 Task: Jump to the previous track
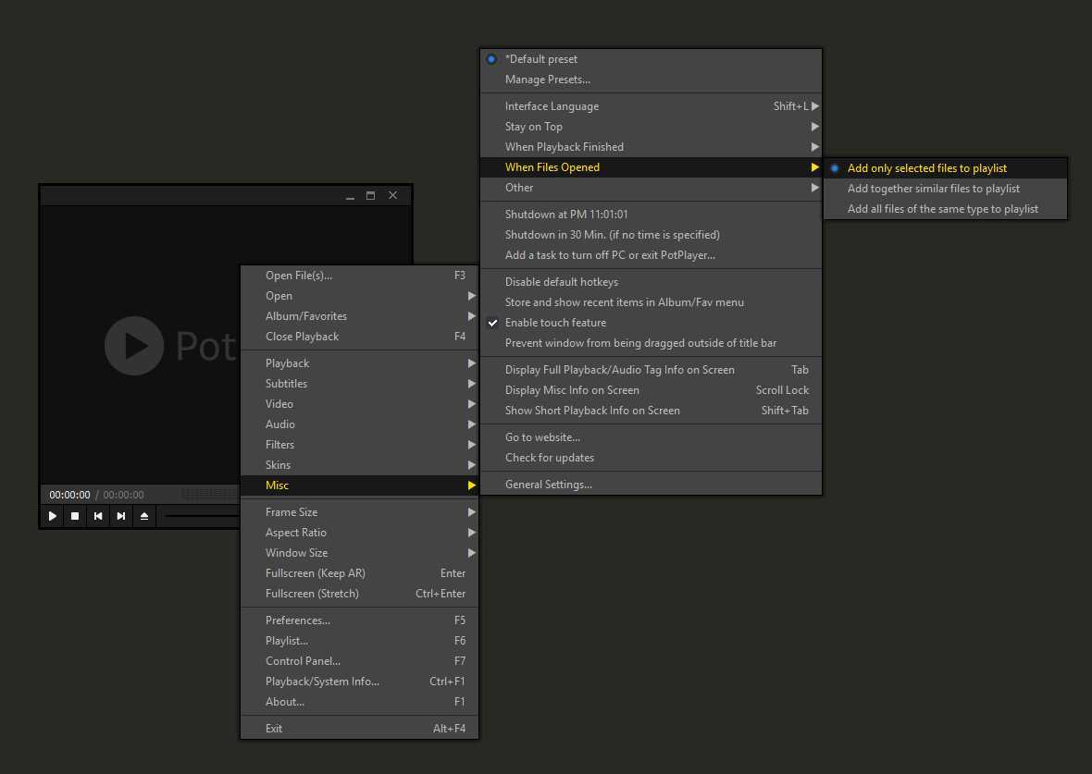click(x=98, y=516)
